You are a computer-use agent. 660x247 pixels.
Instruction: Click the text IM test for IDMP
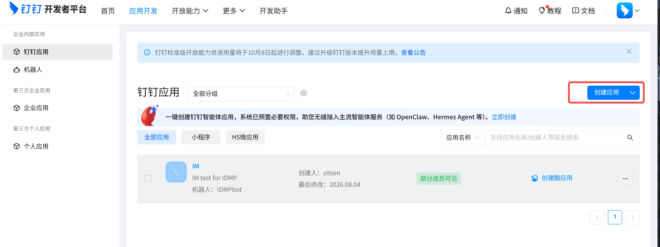(214, 178)
